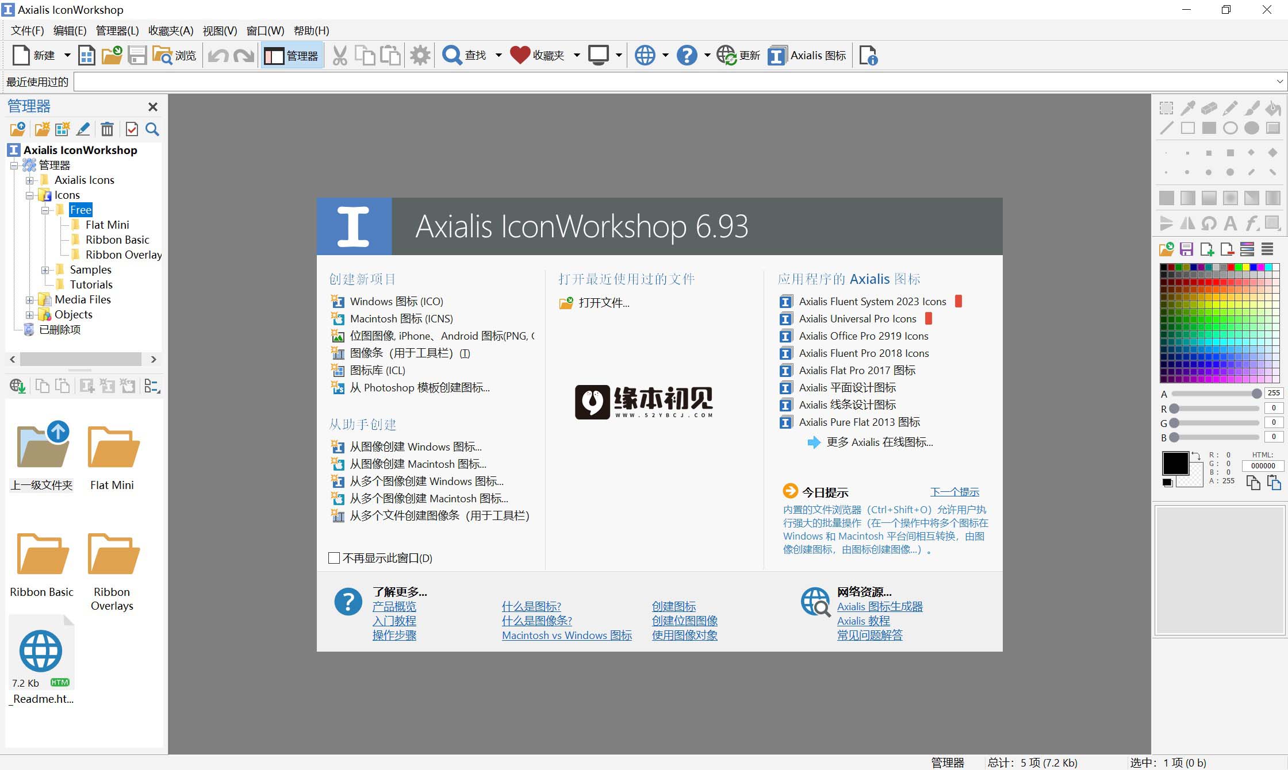1288x770 pixels.
Task: Click the open file folder toolbar icon
Action: (x=112, y=55)
